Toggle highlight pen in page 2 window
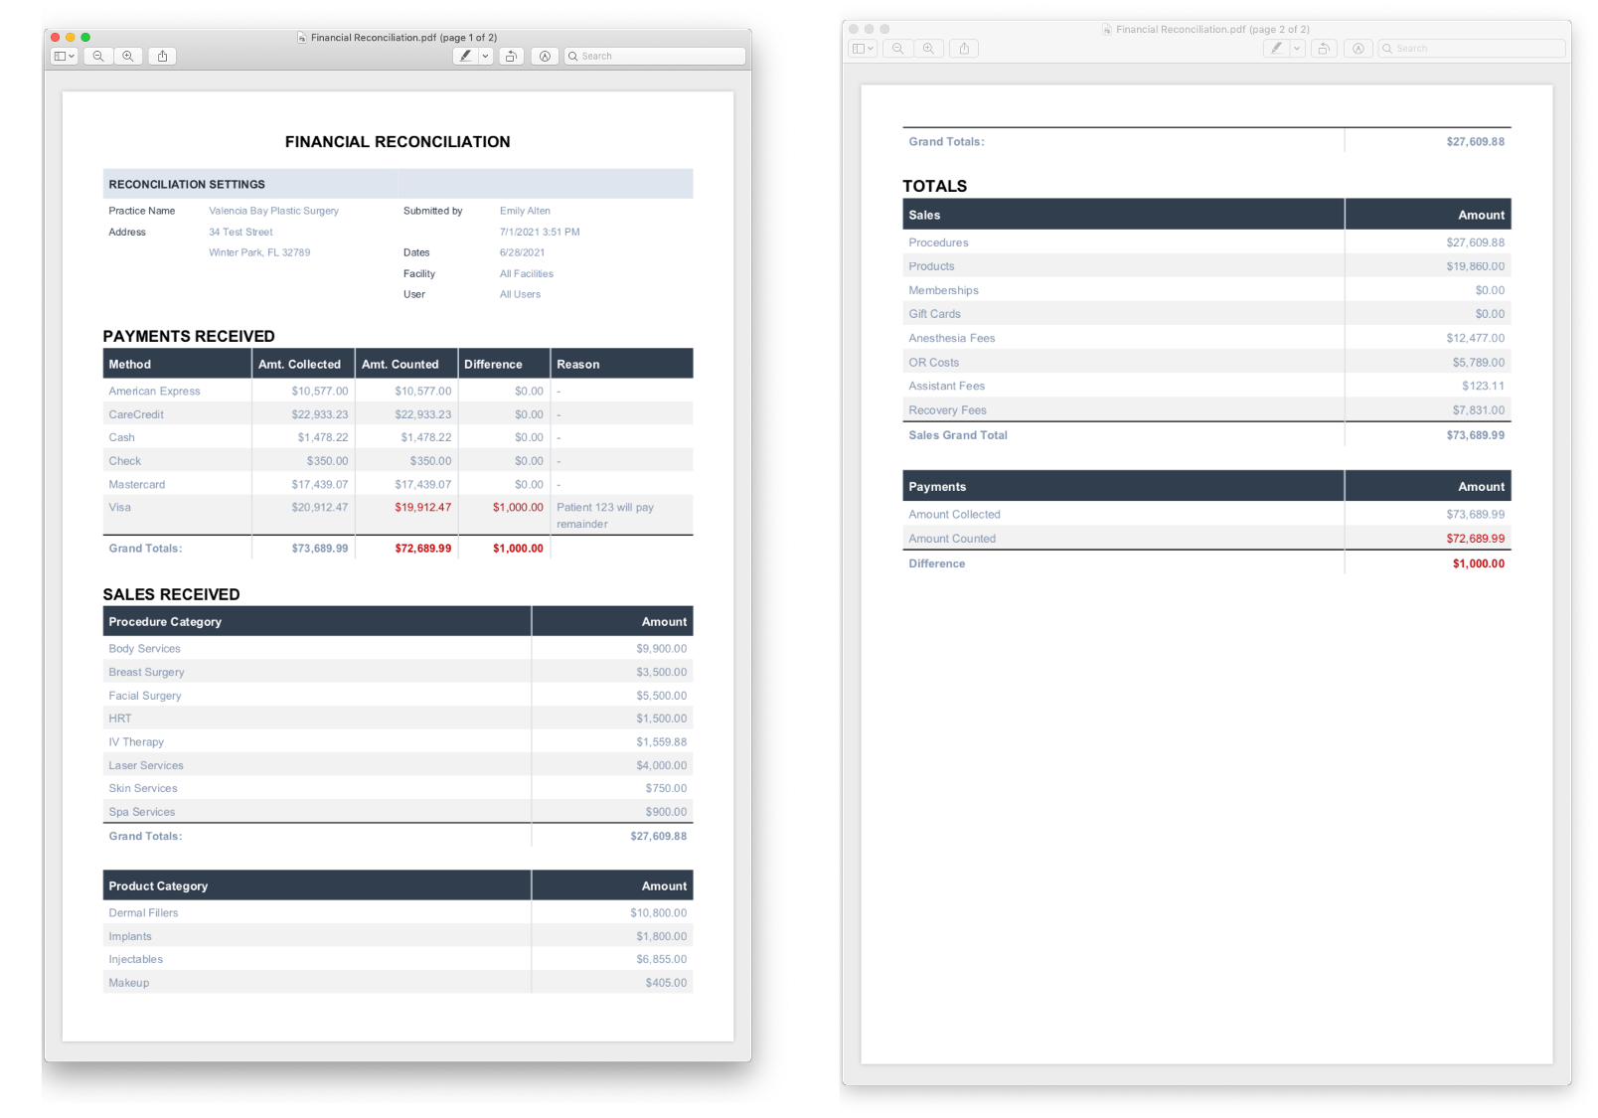 tap(1277, 49)
